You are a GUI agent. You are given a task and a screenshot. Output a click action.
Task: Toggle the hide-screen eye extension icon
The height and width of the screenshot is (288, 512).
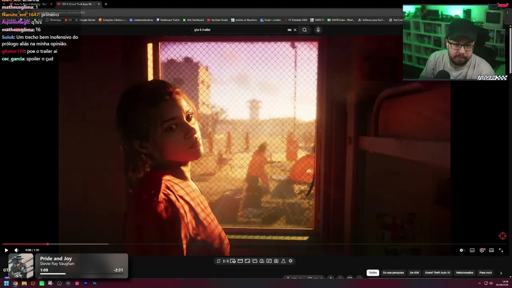233,261
